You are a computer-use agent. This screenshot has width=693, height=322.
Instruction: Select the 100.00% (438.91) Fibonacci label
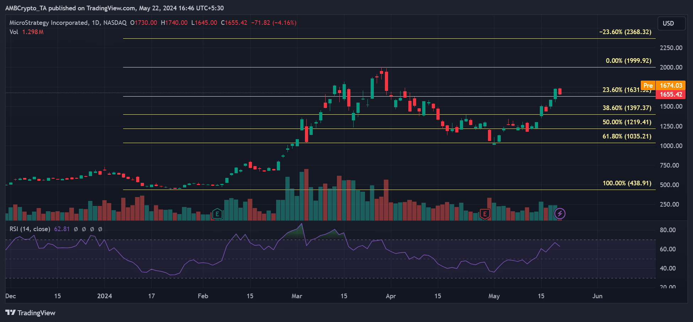click(627, 183)
